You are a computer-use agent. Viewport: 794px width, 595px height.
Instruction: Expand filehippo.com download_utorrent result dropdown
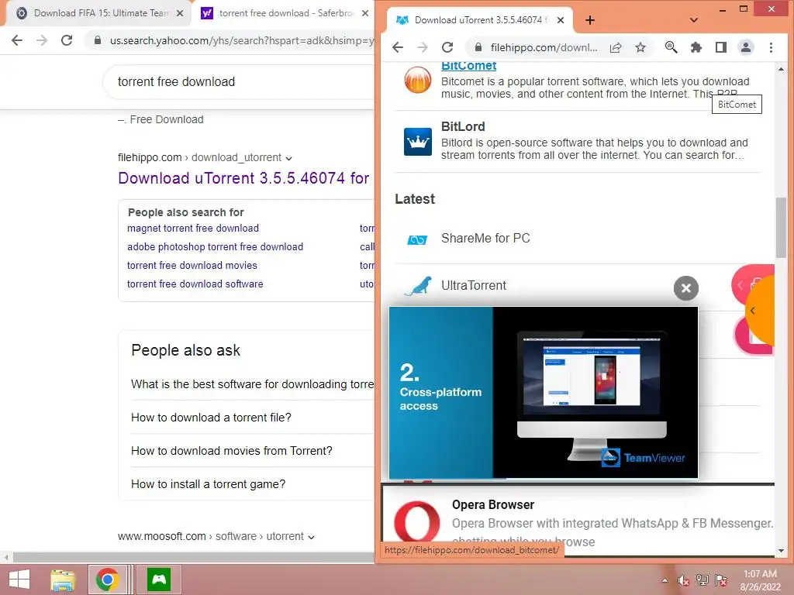(x=288, y=158)
